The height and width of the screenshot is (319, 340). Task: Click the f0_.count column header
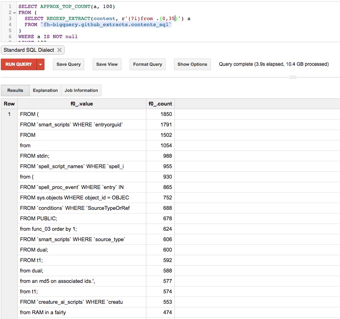pos(160,104)
